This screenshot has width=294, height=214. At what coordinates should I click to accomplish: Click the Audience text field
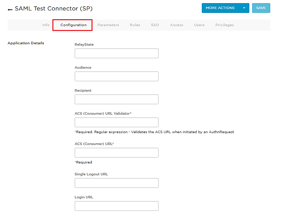[116, 76]
